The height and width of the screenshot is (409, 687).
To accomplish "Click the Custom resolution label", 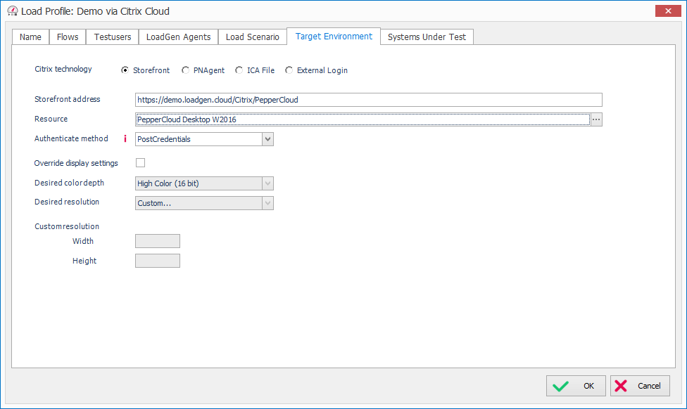I will click(67, 226).
